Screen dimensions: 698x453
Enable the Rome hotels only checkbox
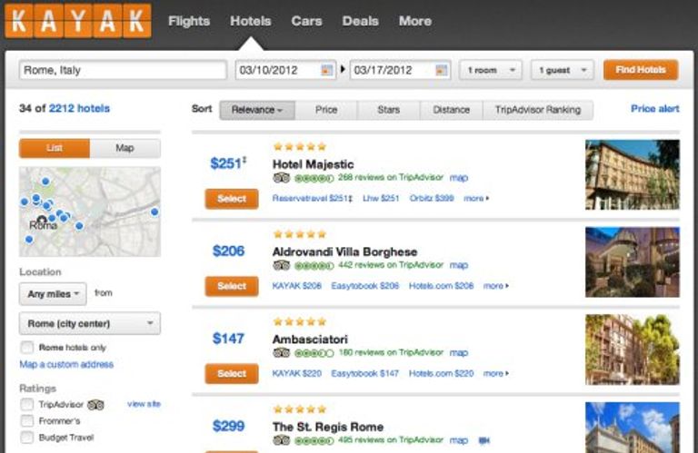pyautogui.click(x=26, y=347)
